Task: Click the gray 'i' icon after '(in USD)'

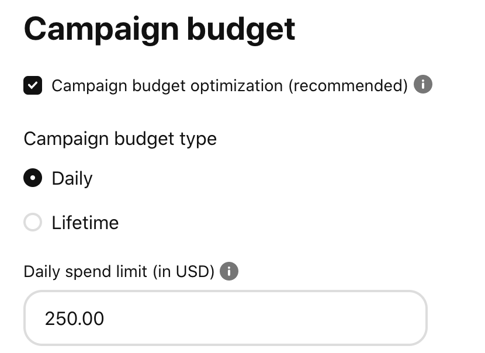Action: (x=229, y=271)
